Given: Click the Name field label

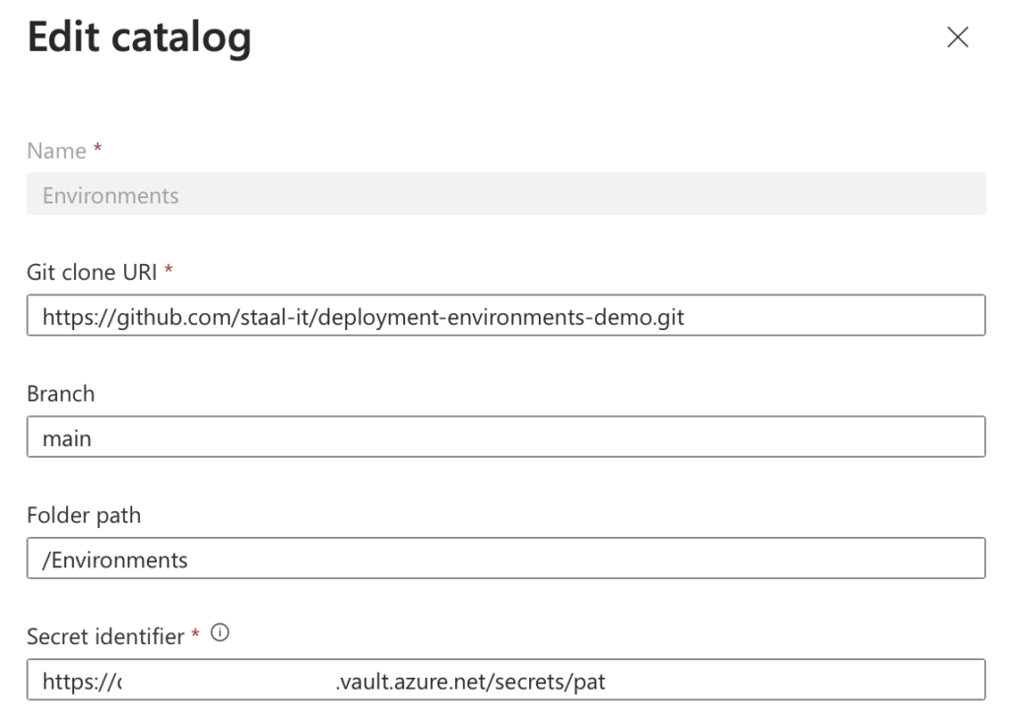Looking at the screenshot, I should [x=56, y=151].
